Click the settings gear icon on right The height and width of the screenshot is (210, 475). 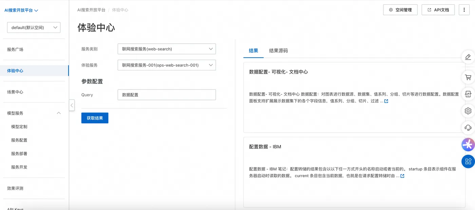coord(468,111)
